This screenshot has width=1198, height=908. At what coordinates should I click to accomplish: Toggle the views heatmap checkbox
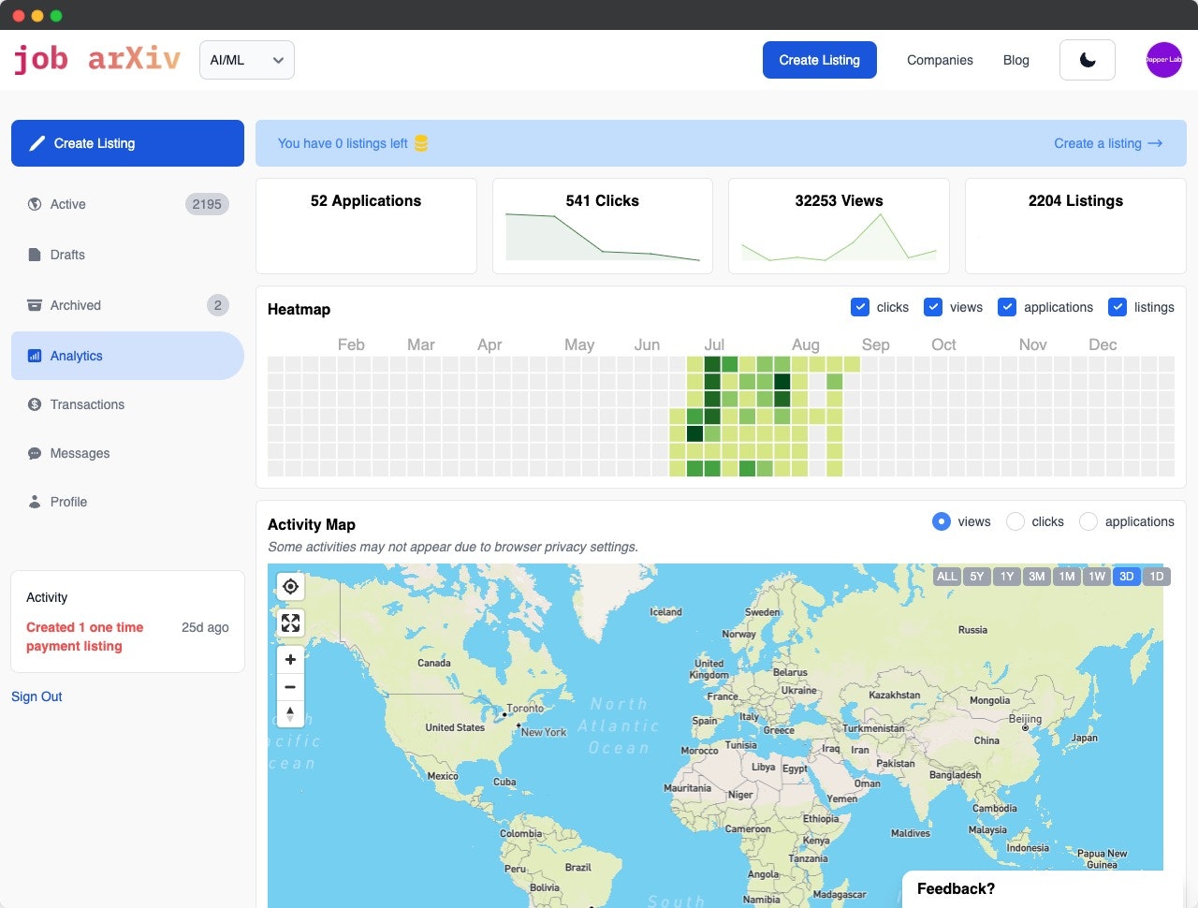pos(933,307)
